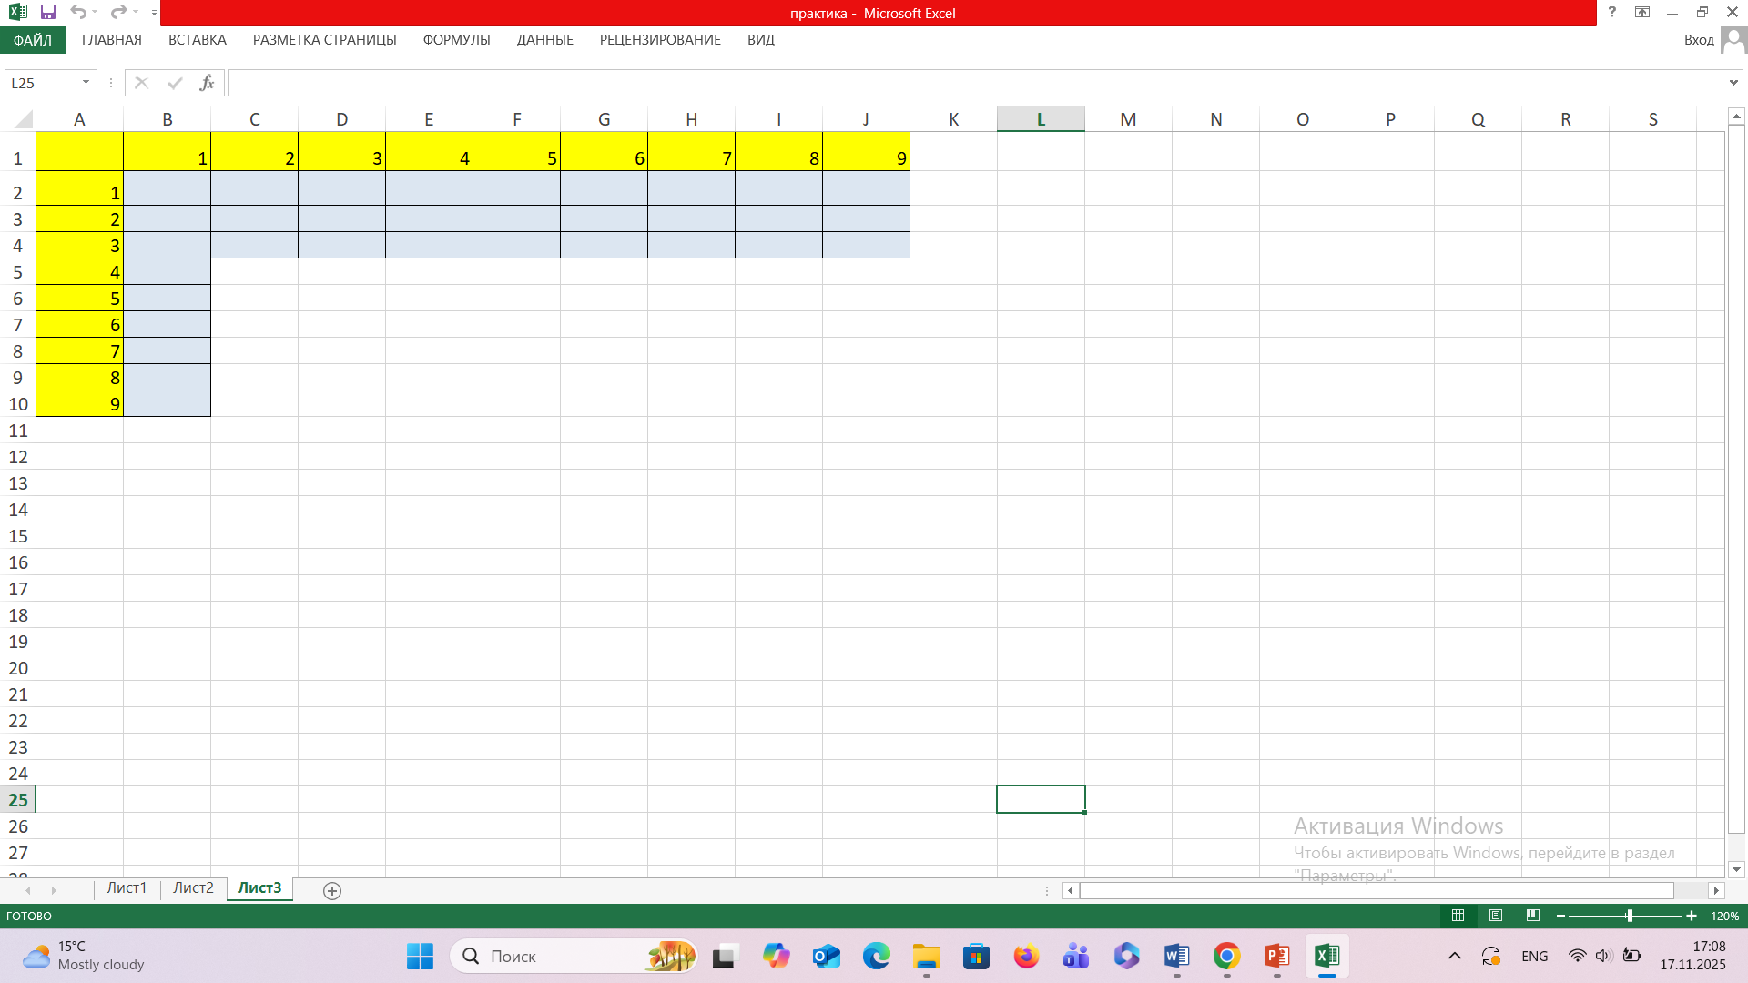1748x983 pixels.
Task: Add a new sheet with plus icon
Action: click(x=332, y=891)
